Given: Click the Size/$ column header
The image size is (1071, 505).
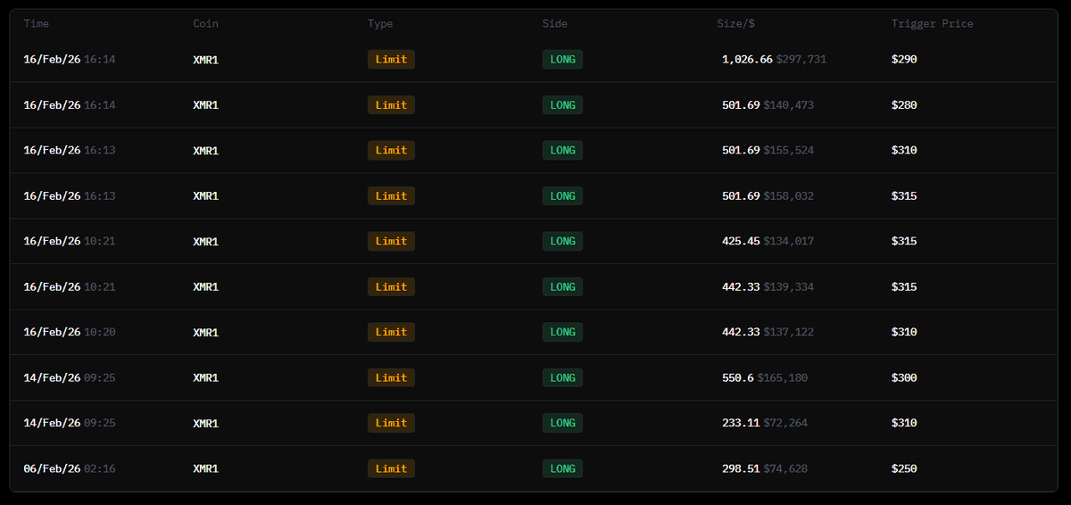Looking at the screenshot, I should [735, 24].
